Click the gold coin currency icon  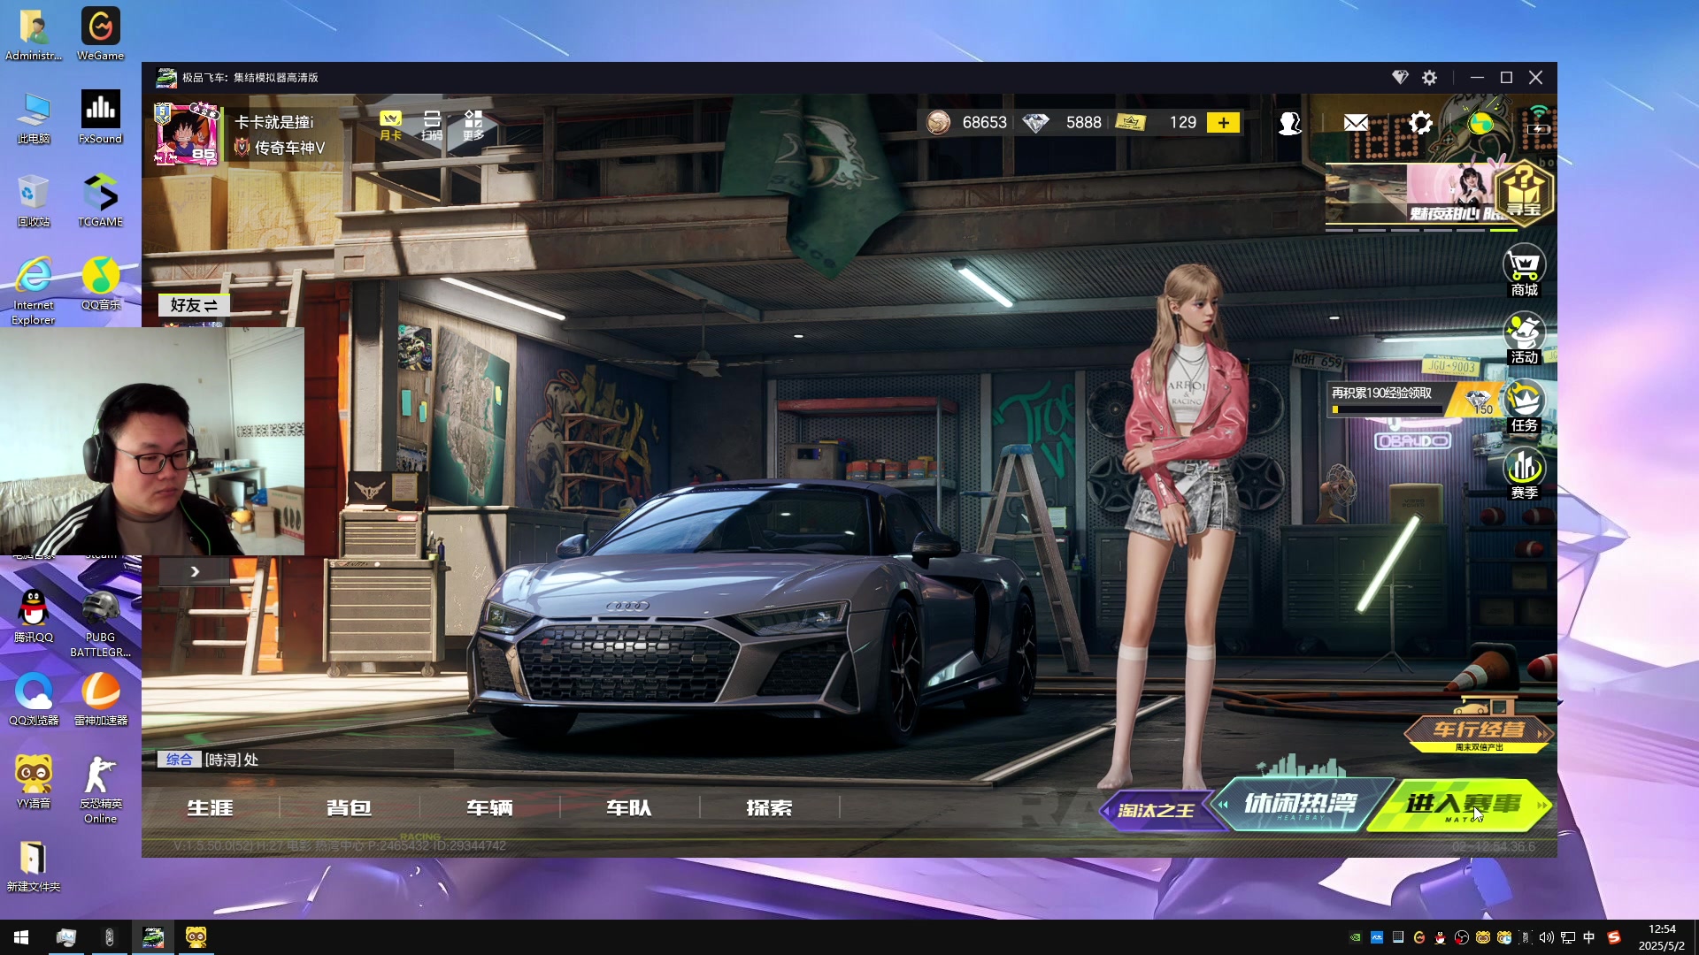point(938,123)
